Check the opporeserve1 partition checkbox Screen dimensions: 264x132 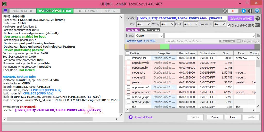pos(128,87)
